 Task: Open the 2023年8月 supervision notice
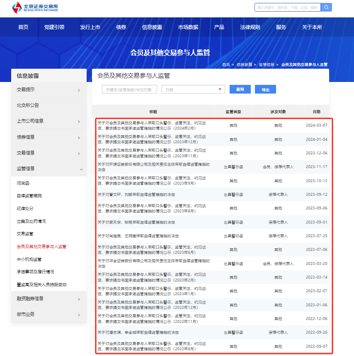pos(152,208)
